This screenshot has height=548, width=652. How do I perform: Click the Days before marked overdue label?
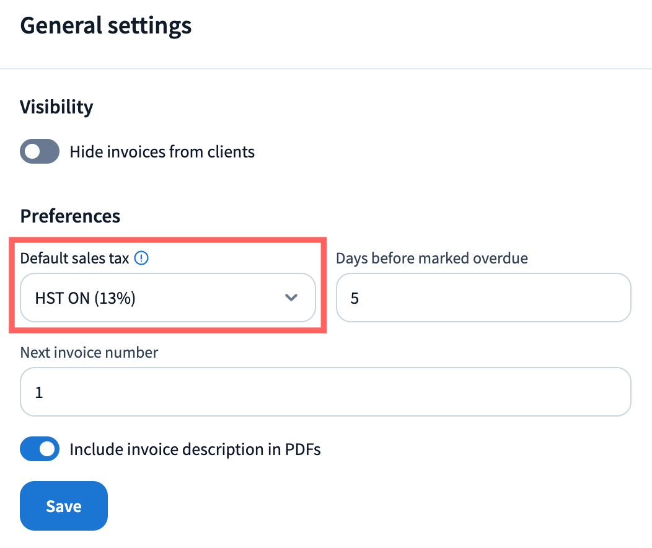tap(431, 258)
